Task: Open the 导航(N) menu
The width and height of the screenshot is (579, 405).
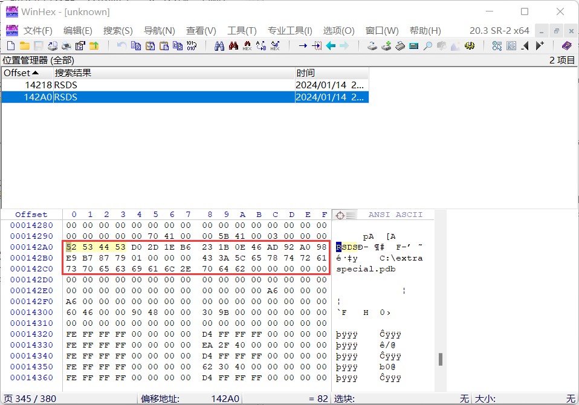Action: tap(159, 31)
